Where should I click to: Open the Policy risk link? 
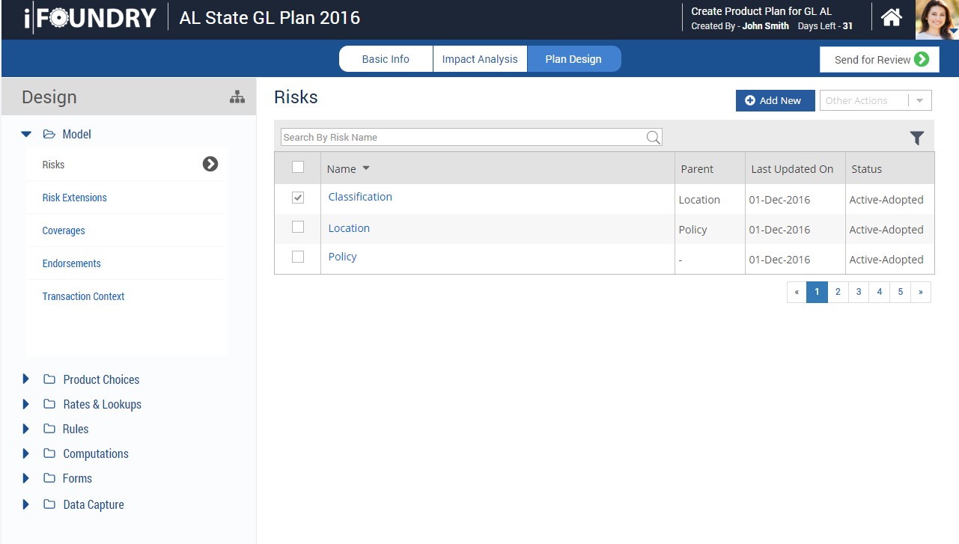[x=342, y=257]
